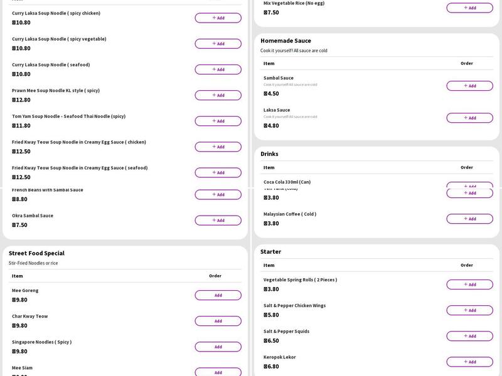Add Char Kway Teow to order

click(218, 321)
